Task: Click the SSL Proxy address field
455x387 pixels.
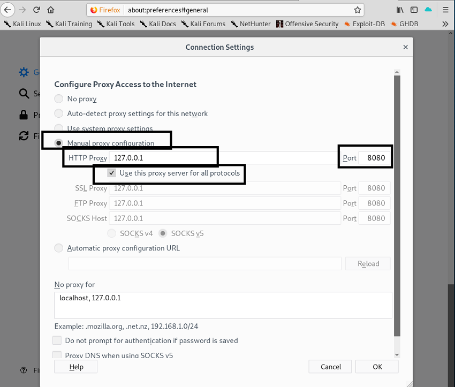Action: pos(225,188)
